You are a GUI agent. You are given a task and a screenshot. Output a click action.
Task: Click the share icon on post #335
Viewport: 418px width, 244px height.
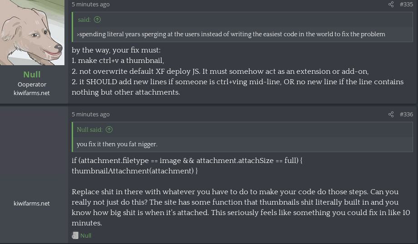click(391, 4)
